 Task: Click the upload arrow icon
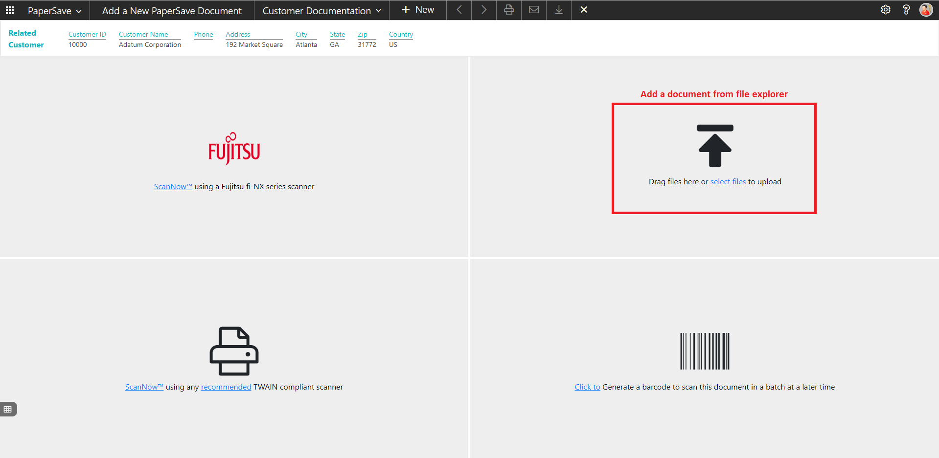[x=714, y=146]
